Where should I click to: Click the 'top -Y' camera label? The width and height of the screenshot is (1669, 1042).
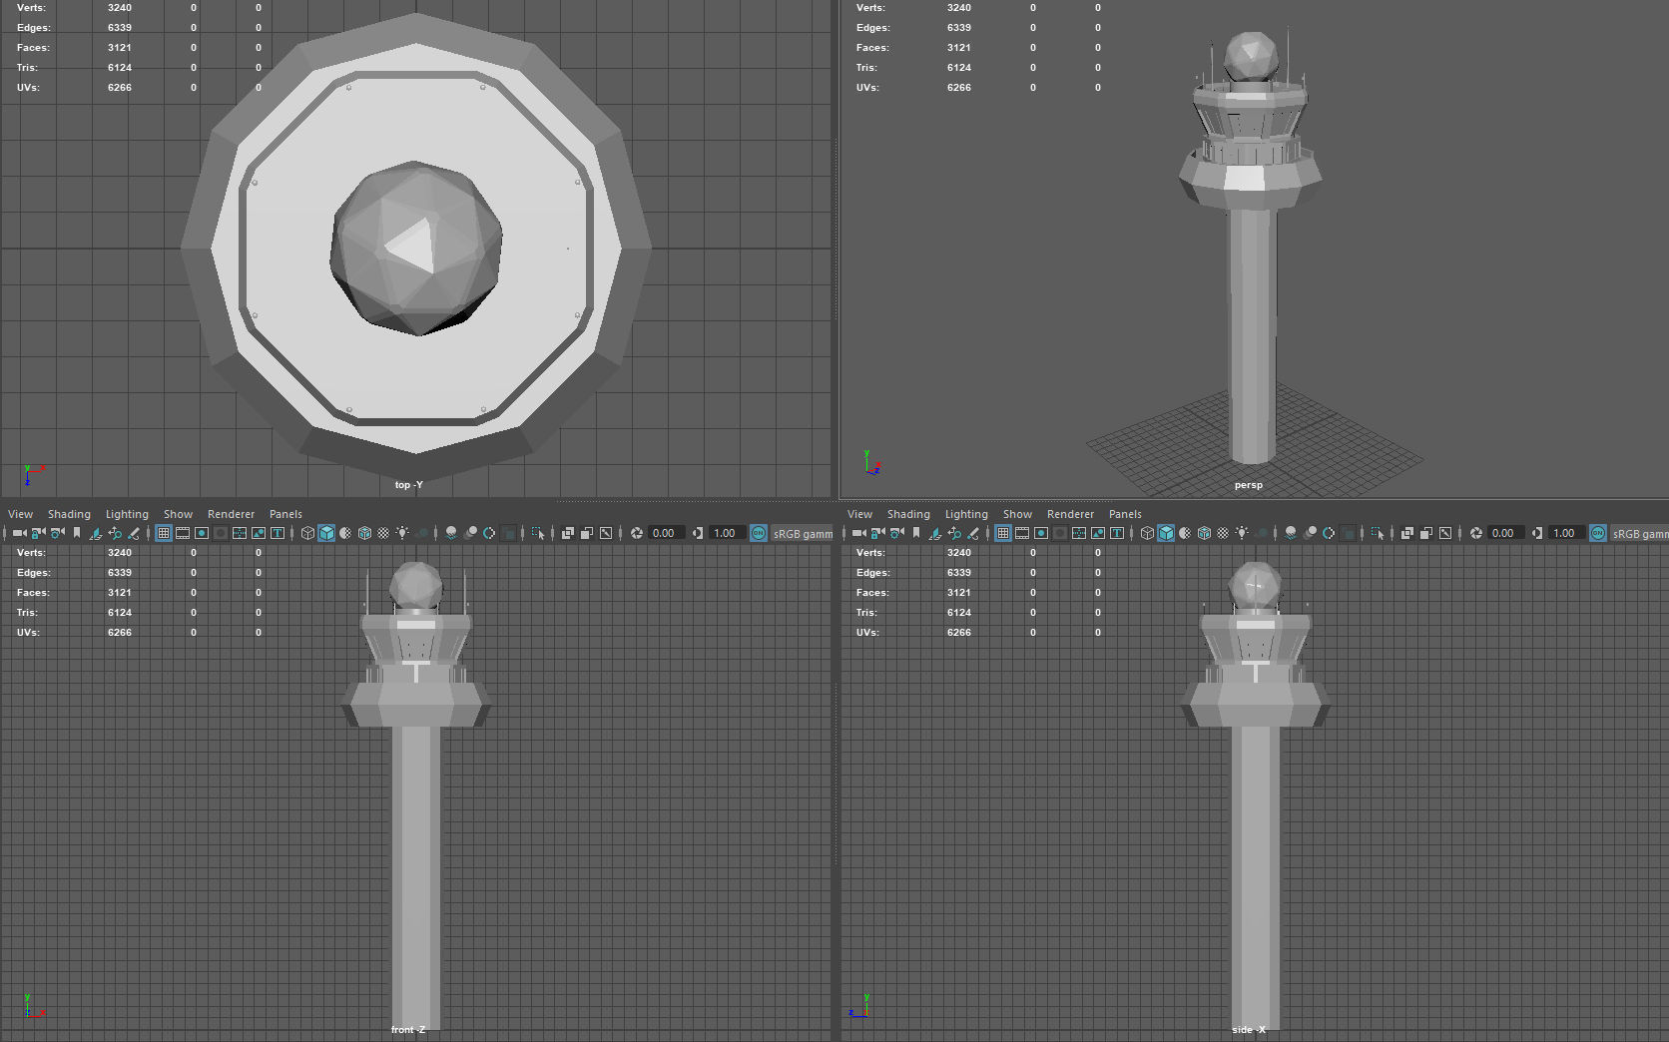[409, 485]
